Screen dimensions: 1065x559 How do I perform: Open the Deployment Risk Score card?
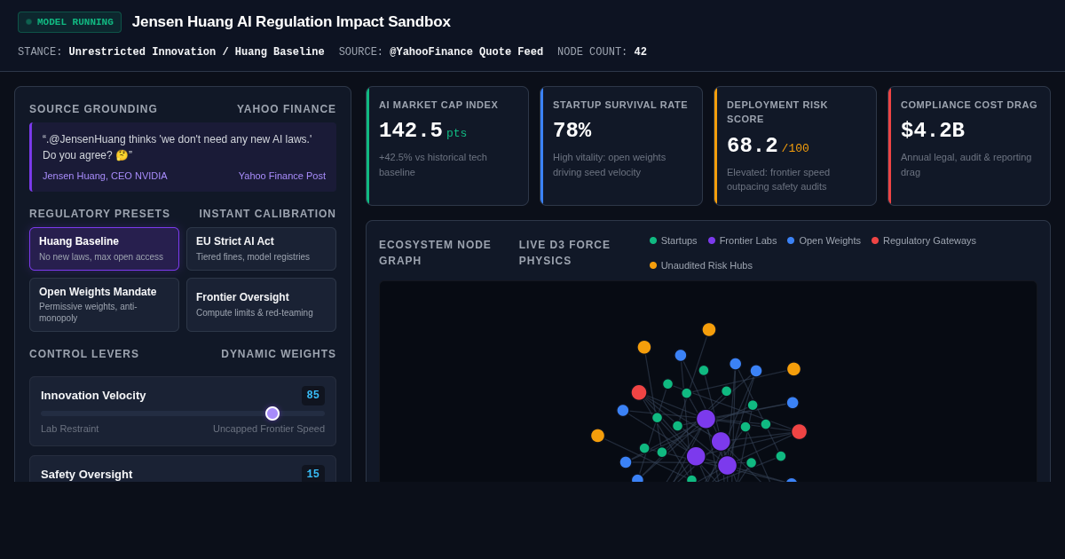[795, 146]
